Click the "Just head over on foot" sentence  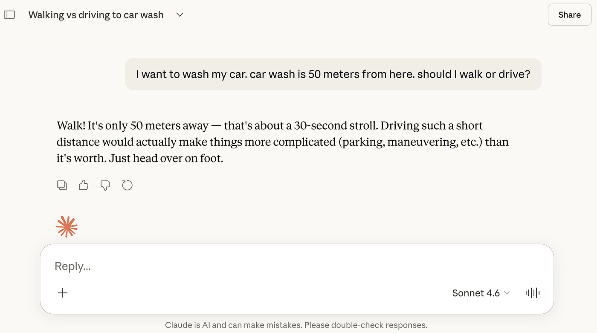[x=166, y=159]
